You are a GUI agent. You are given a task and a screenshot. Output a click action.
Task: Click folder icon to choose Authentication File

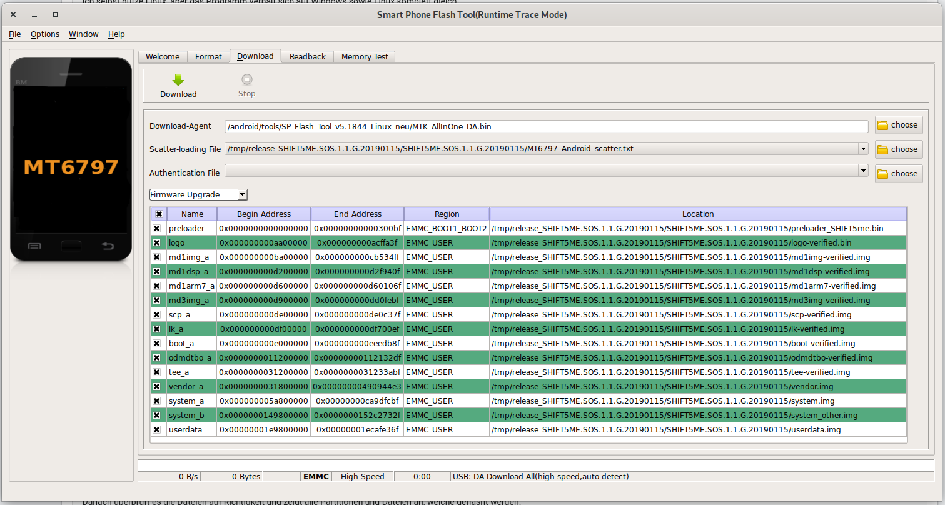[882, 174]
